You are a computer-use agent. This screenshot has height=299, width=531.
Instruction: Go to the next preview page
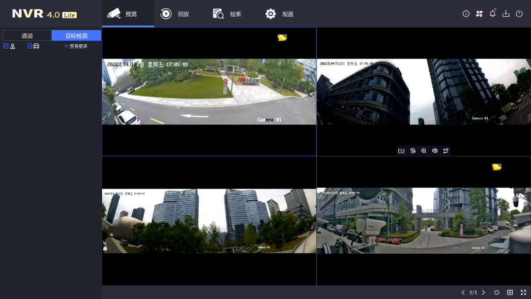(484, 293)
